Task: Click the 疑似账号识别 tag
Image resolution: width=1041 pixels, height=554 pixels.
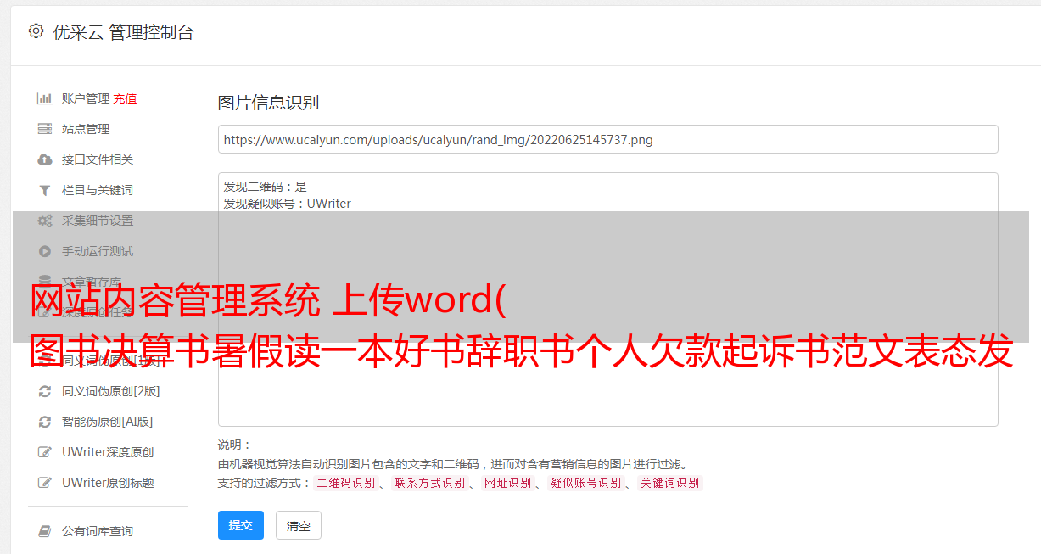Action: tap(586, 483)
